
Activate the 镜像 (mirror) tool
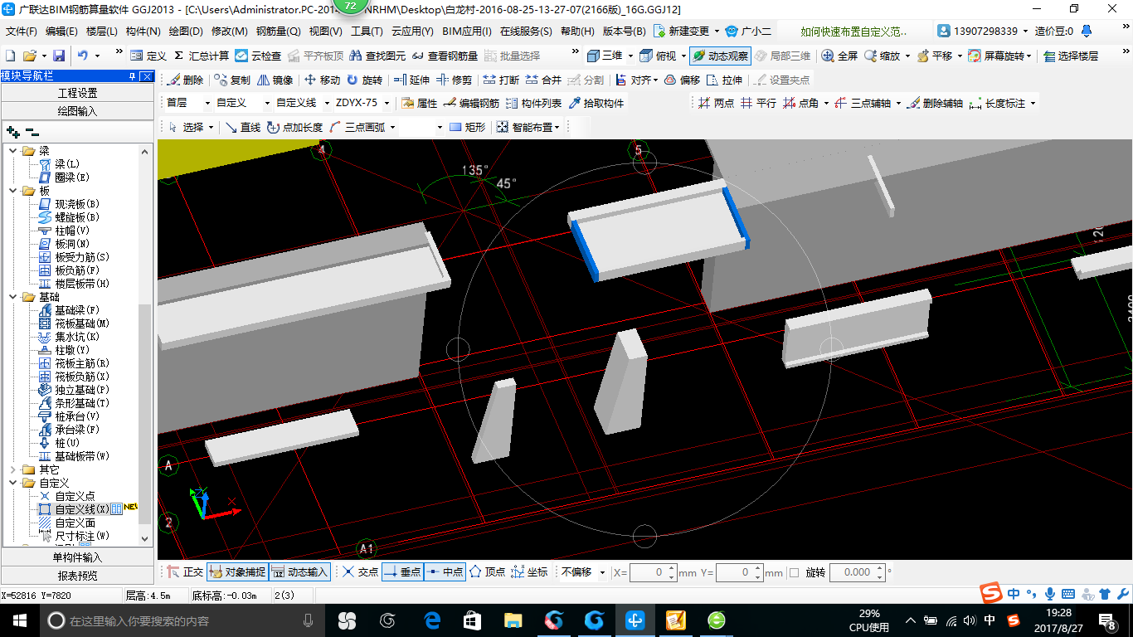pos(275,80)
